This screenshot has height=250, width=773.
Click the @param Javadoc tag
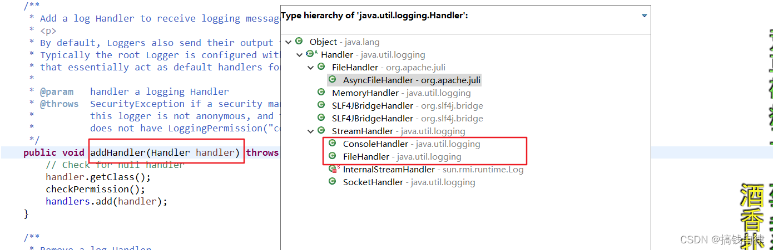click(57, 92)
